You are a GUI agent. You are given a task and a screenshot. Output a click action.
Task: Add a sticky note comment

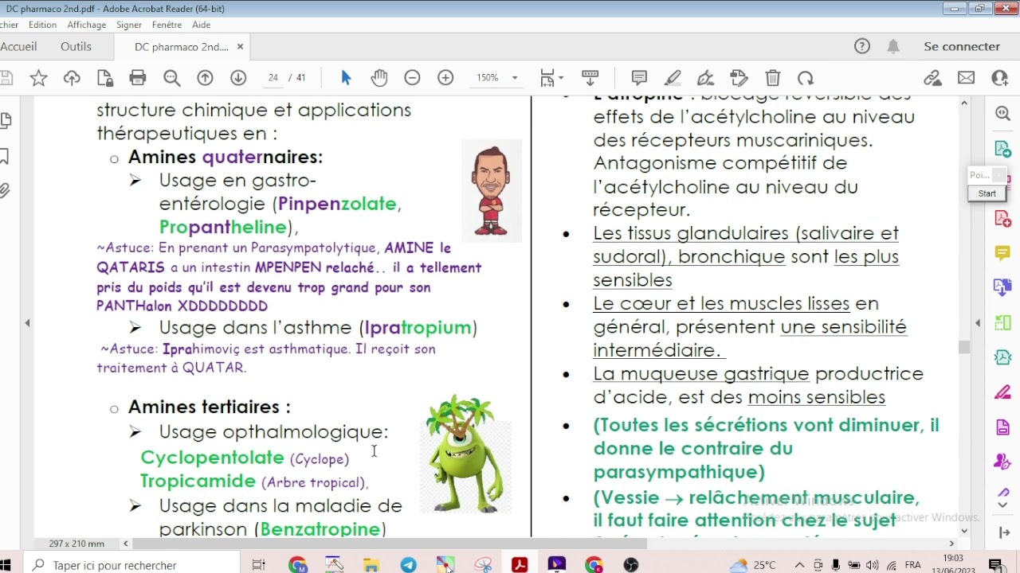click(639, 78)
